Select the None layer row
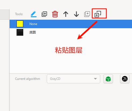The width and height of the screenshot is (132, 111). coord(71,24)
